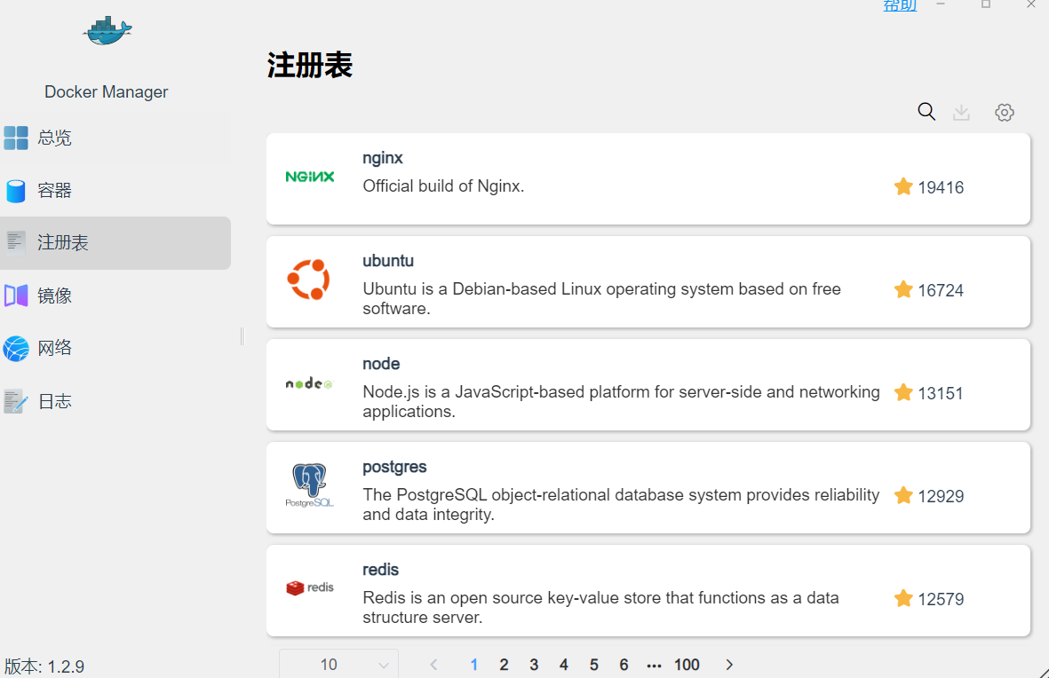Image resolution: width=1049 pixels, height=678 pixels.
Task: Jump to page 5
Action: coord(593,665)
